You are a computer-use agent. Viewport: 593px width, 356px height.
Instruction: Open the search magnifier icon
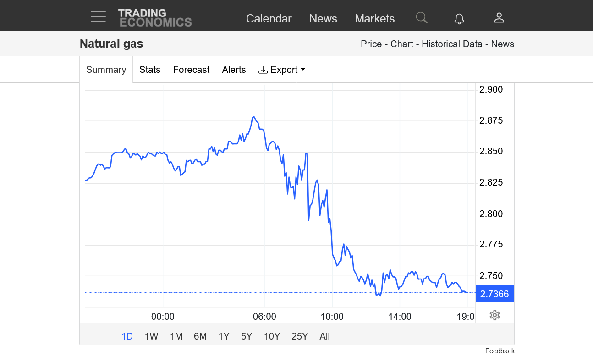click(x=422, y=18)
